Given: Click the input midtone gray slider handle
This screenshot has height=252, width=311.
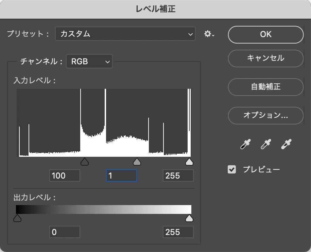Looking at the screenshot, I should (137, 162).
